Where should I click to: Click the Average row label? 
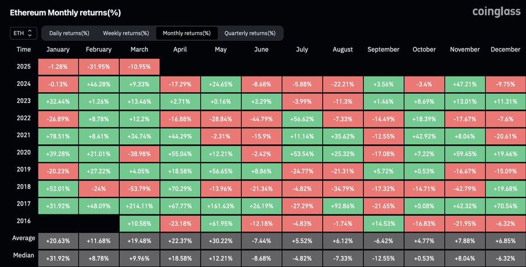coord(24,239)
